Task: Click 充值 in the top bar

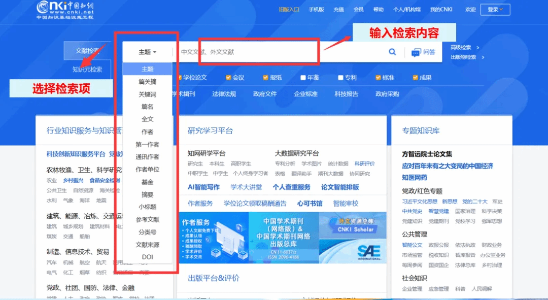Action: 338,10
